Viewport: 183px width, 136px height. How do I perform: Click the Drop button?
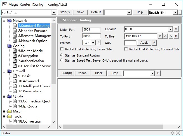coord(115,73)
